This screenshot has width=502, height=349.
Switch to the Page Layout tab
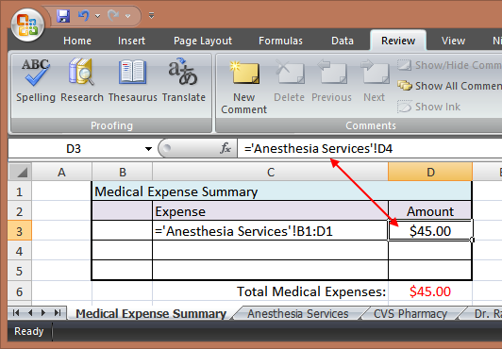click(x=203, y=41)
